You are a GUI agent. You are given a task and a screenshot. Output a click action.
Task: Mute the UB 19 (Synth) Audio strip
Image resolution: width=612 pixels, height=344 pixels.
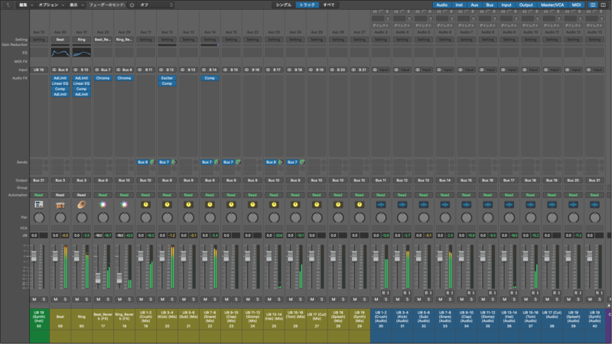click(590, 299)
